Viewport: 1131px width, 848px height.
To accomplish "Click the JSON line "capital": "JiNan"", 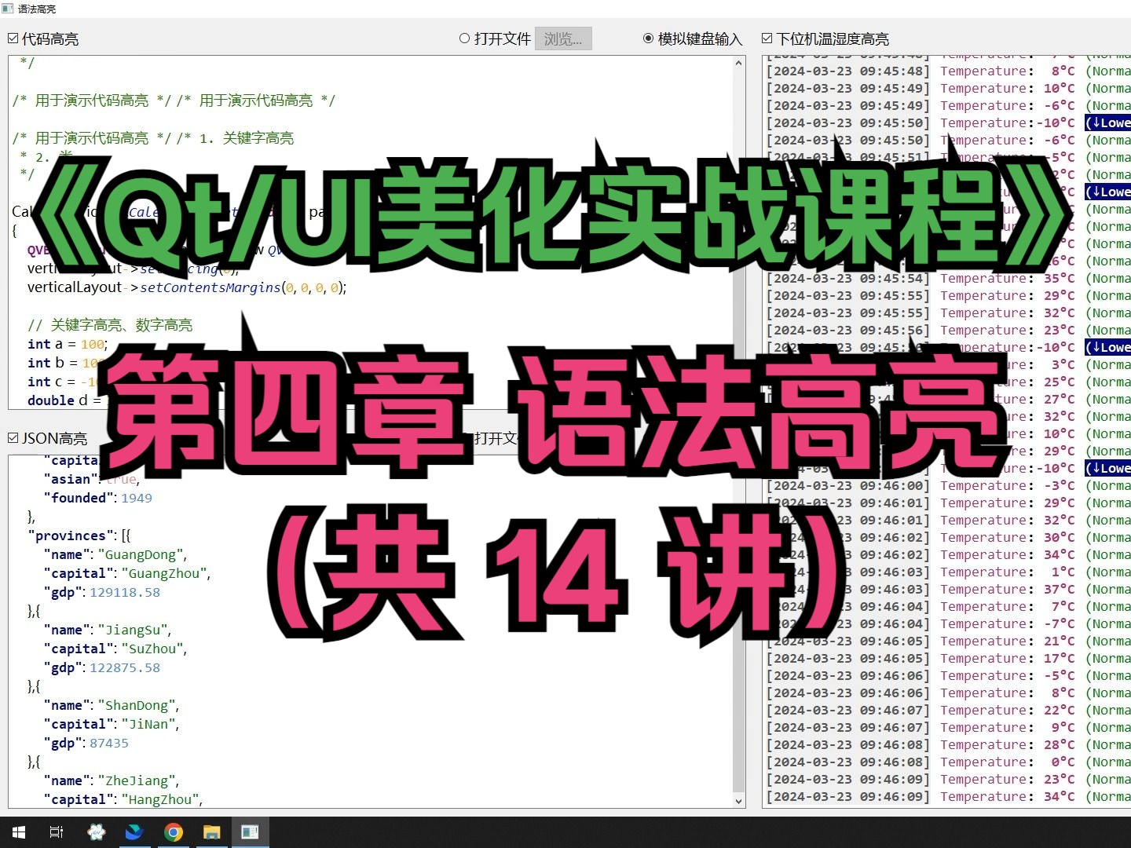I will point(112,724).
